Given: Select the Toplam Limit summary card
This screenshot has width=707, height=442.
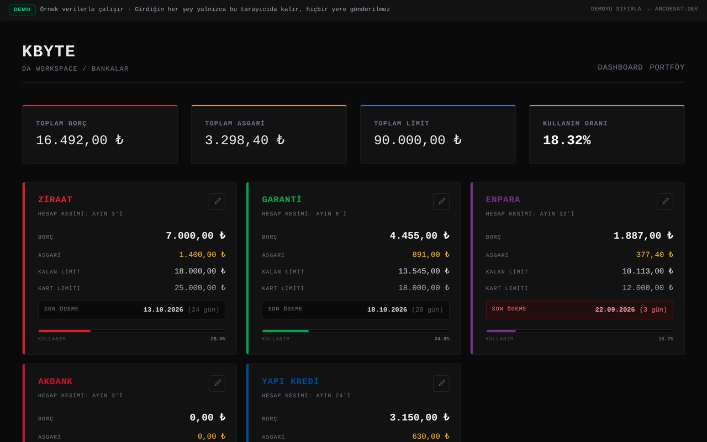Looking at the screenshot, I should (x=438, y=134).
